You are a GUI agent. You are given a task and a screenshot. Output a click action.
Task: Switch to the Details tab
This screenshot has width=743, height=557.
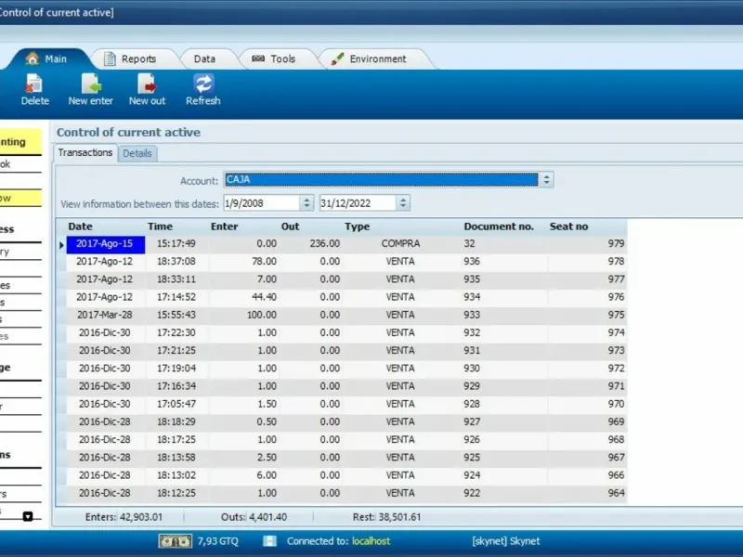137,153
